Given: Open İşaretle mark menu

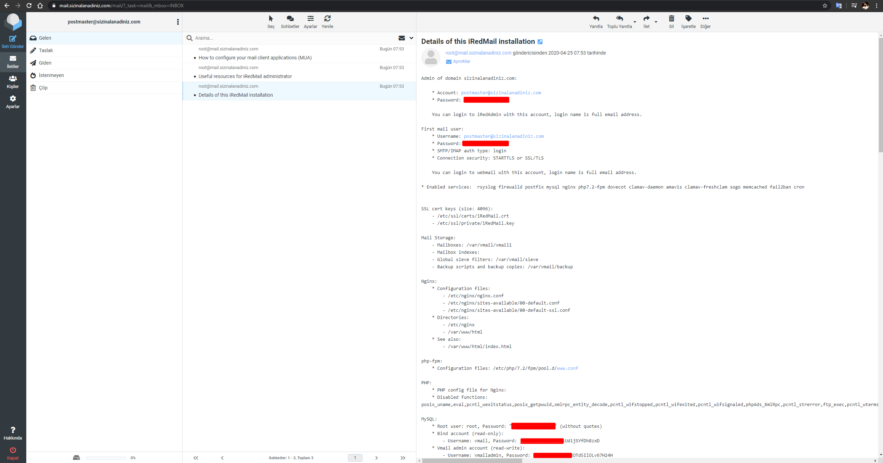Looking at the screenshot, I should click(688, 22).
